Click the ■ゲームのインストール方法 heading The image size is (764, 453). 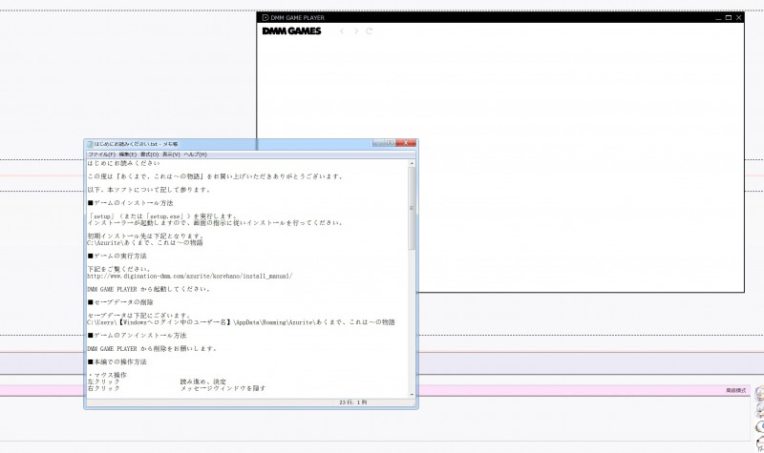point(130,203)
